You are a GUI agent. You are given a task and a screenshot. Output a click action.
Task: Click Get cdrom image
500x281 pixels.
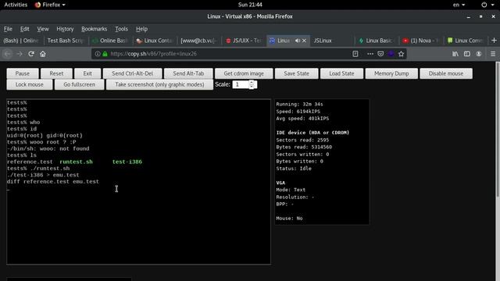tap(244, 73)
